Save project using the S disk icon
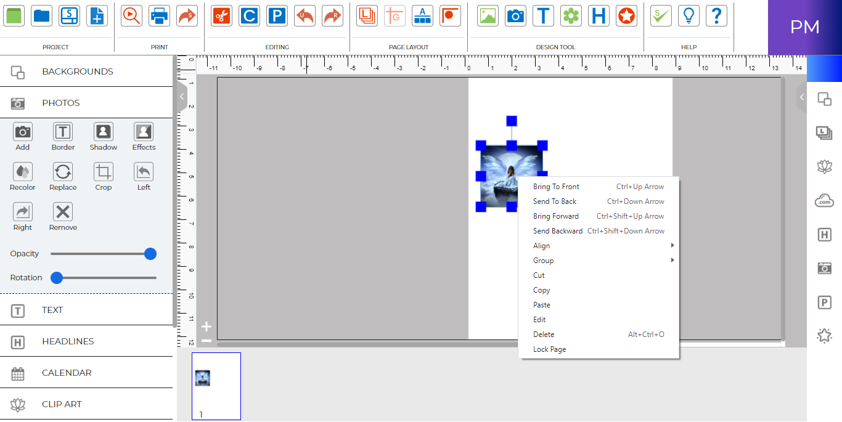The width and height of the screenshot is (842, 422). pos(69,15)
